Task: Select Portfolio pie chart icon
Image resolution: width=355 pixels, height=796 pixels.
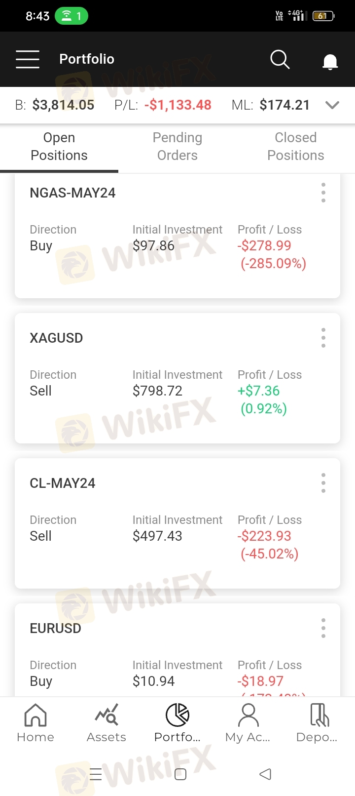Action: pyautogui.click(x=177, y=716)
